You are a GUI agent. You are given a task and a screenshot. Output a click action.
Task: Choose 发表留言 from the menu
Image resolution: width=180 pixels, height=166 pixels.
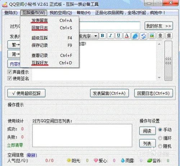pyautogui.click(x=50, y=21)
